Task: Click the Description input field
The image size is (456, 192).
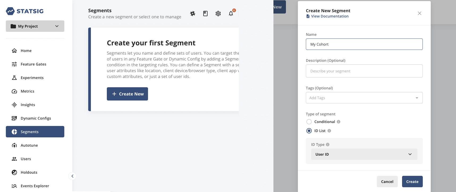Action: (364, 71)
